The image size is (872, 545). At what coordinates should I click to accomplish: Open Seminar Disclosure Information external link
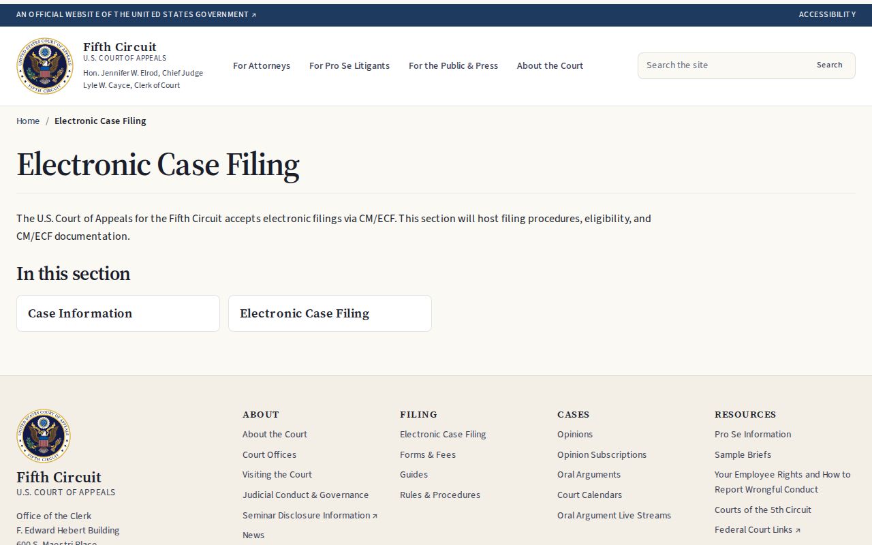310,515
